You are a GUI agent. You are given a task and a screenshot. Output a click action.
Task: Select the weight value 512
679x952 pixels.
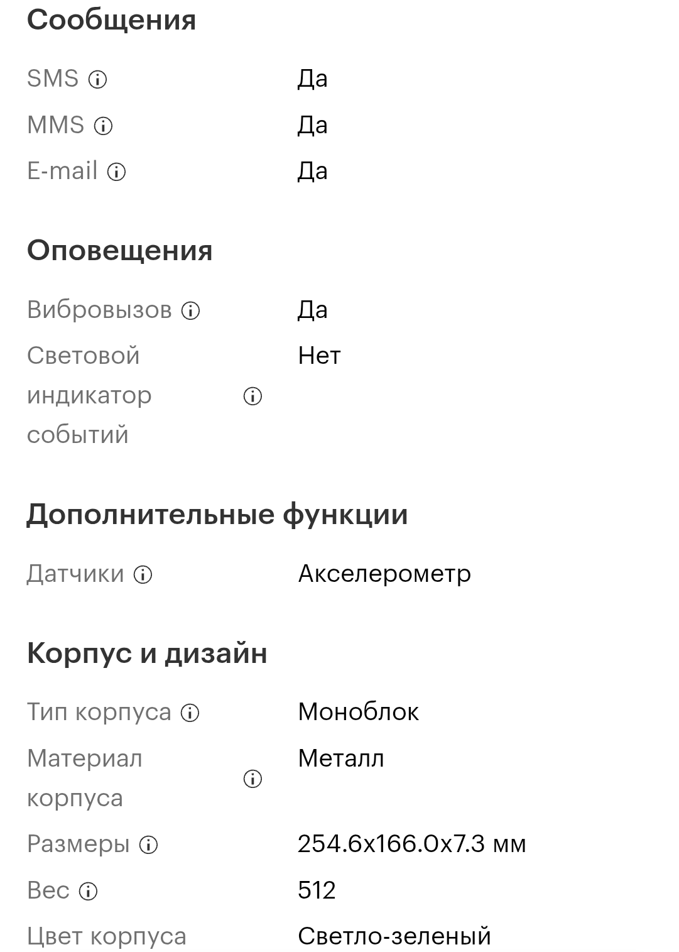(317, 890)
